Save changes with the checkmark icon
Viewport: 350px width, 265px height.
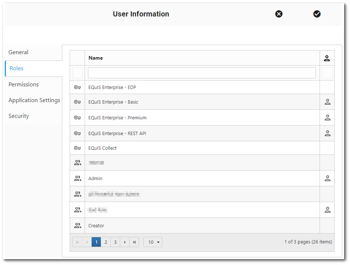point(317,14)
